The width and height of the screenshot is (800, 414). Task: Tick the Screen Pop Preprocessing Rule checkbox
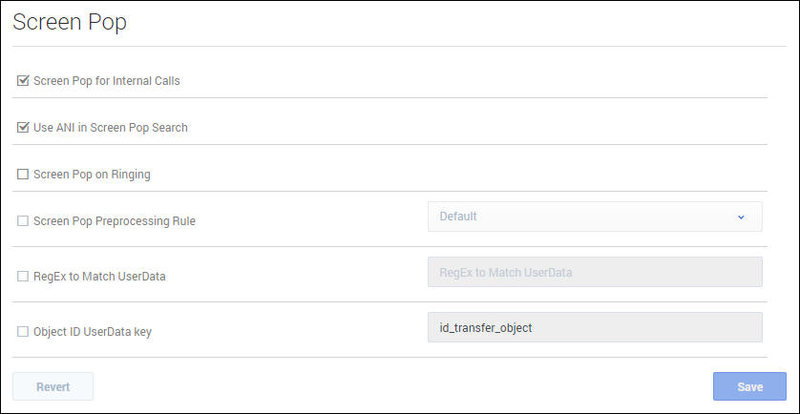(23, 221)
